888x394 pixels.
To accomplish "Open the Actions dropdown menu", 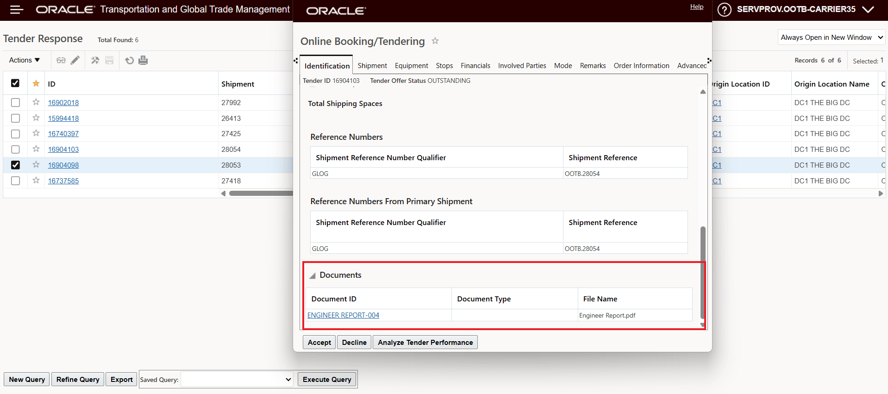I will pos(25,60).
